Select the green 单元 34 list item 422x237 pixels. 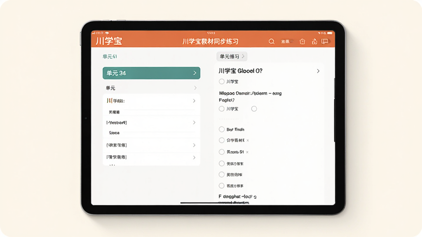coord(151,73)
